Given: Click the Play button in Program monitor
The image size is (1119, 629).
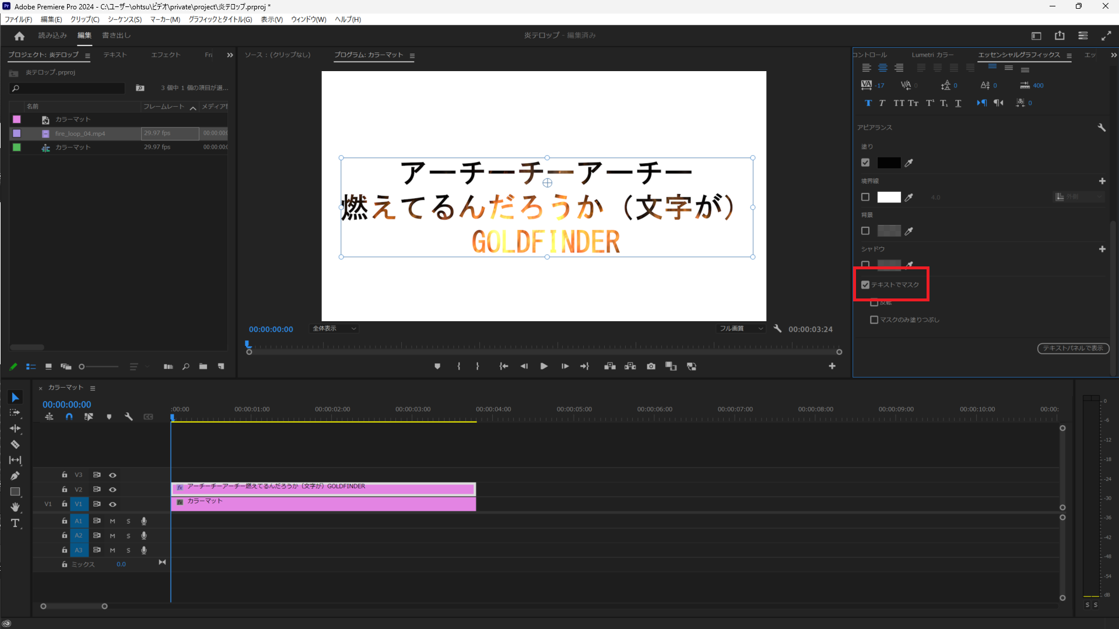Looking at the screenshot, I should 544,366.
